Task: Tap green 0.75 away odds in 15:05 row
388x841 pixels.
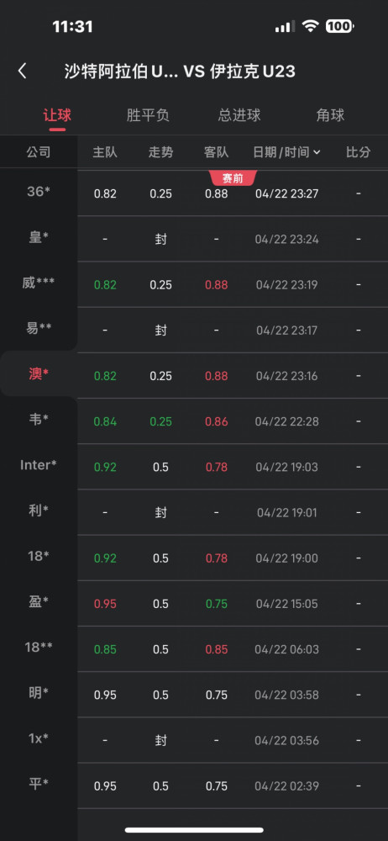Action: click(217, 604)
